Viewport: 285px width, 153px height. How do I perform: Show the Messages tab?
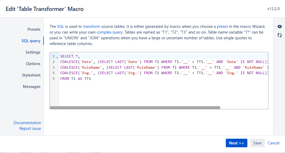(32, 87)
